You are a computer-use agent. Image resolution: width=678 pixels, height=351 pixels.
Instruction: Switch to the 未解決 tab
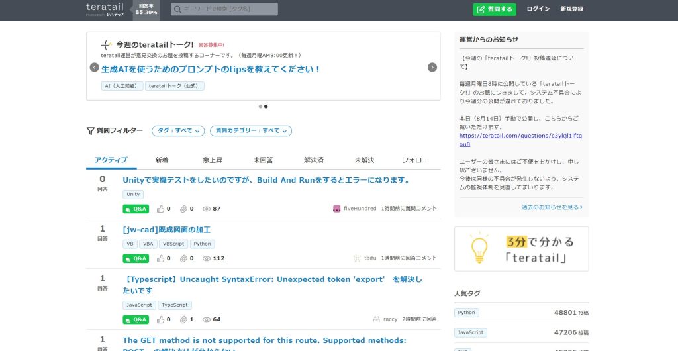pos(364,160)
